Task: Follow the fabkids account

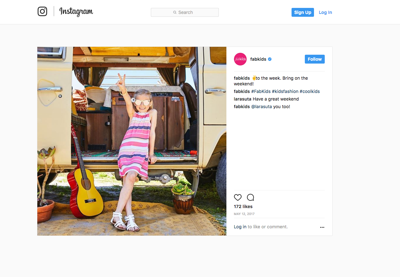Action: (315, 59)
